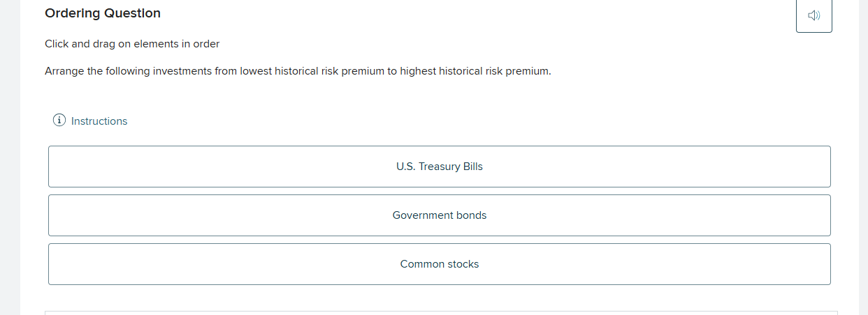Viewport: 868px width, 315px height.
Task: Click the empty panel below Common stocks
Action: tap(440, 313)
